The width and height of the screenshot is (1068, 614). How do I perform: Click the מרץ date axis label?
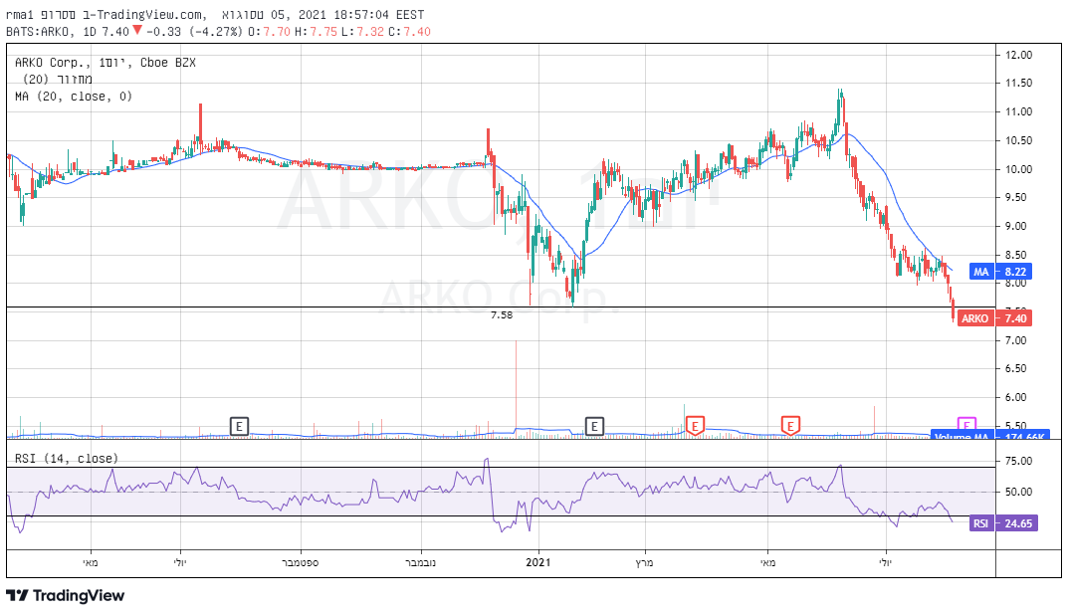click(x=644, y=563)
